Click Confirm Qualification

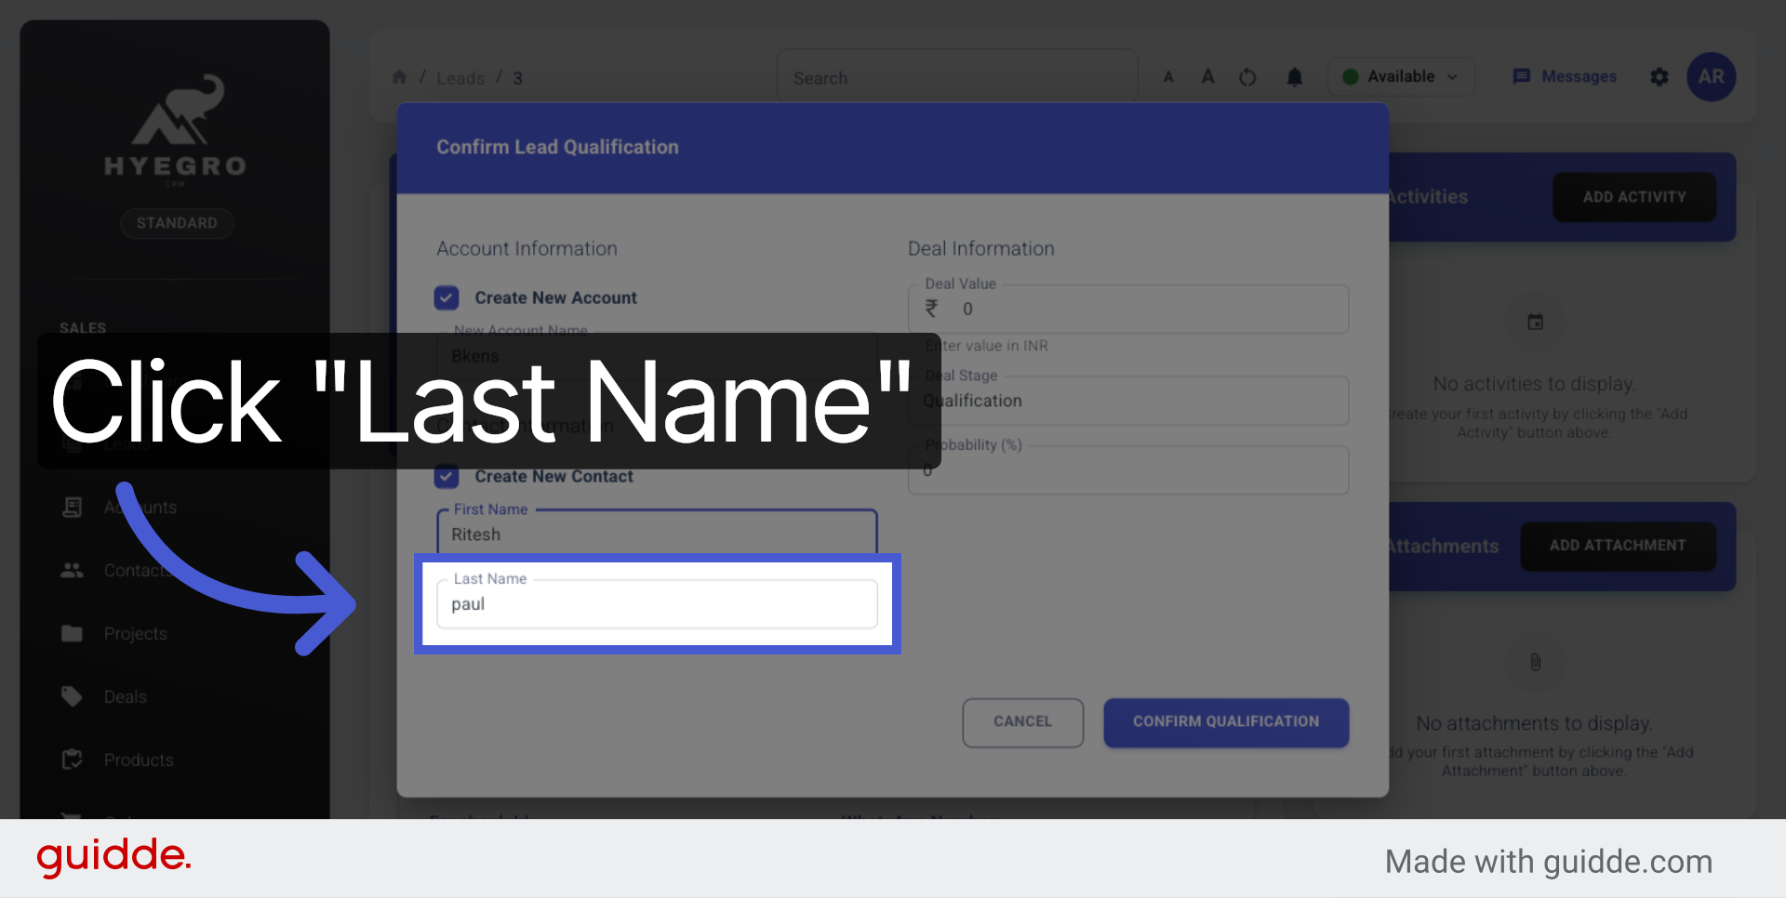1225,722
